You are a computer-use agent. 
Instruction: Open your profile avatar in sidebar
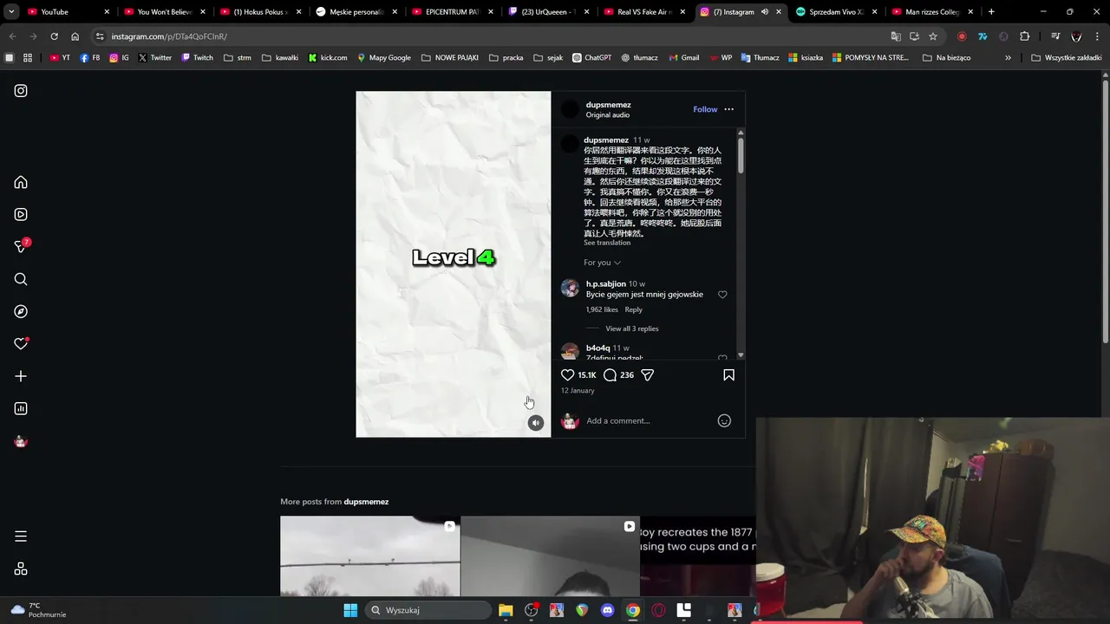tap(21, 441)
